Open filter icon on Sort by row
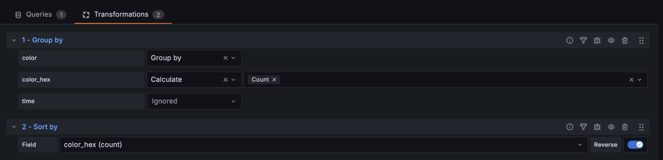The width and height of the screenshot is (663, 160). click(583, 127)
